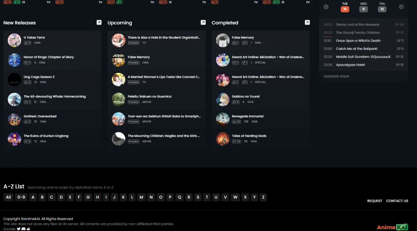Image resolution: width=417 pixels, height=231 pixels.
Task: Open A Married Woman's Lips title
Action: click(164, 77)
